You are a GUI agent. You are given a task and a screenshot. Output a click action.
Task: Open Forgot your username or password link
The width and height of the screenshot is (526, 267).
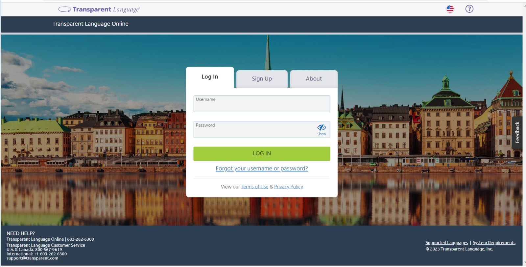pos(262,168)
